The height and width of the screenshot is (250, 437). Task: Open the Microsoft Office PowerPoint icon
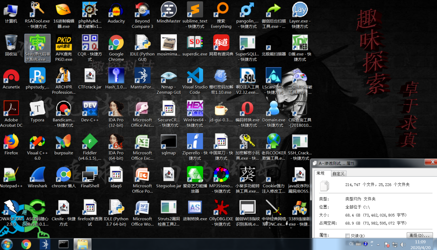pyautogui.click(x=142, y=180)
